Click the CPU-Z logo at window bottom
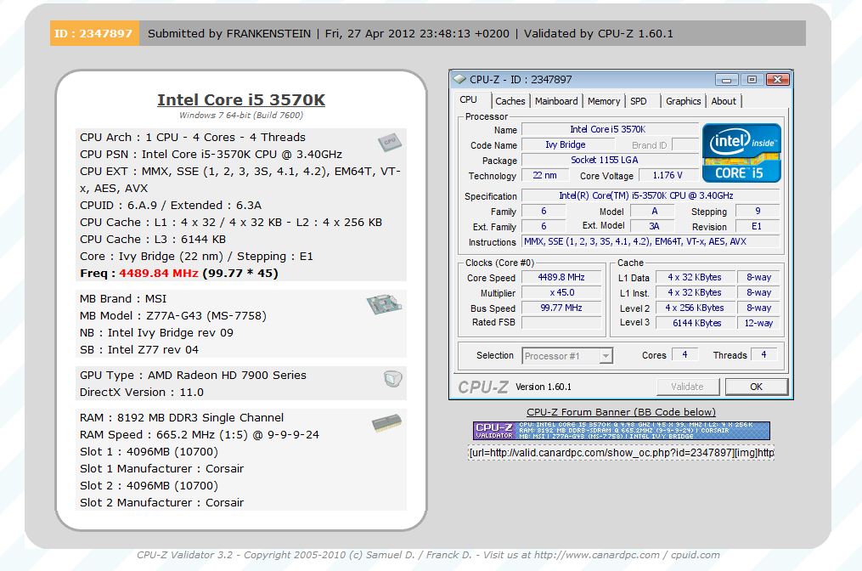 pyautogui.click(x=483, y=387)
